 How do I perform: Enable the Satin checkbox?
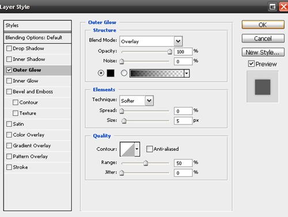(9, 124)
